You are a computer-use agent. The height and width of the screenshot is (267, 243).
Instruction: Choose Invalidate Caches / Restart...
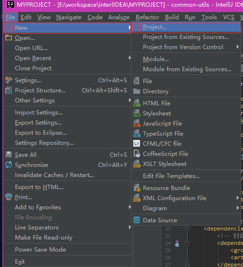coord(67,175)
